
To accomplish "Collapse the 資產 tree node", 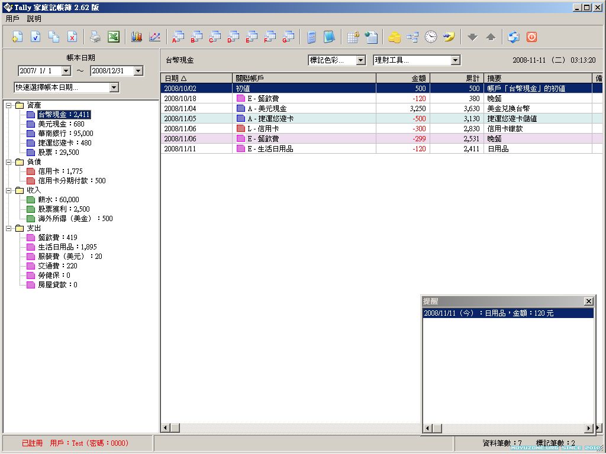I will pos(9,105).
